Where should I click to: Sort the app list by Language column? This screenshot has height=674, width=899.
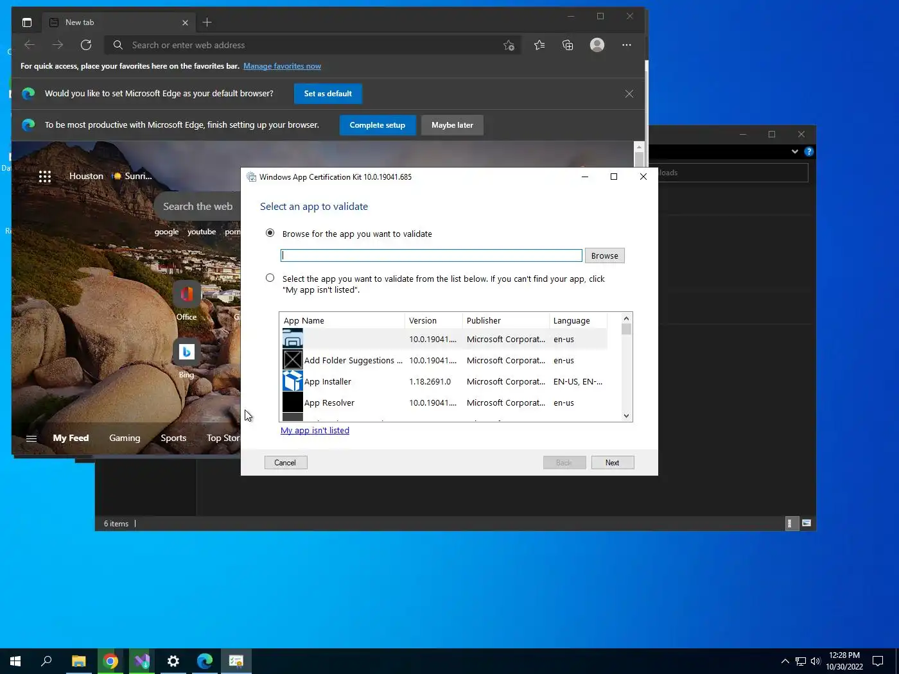[578, 320]
